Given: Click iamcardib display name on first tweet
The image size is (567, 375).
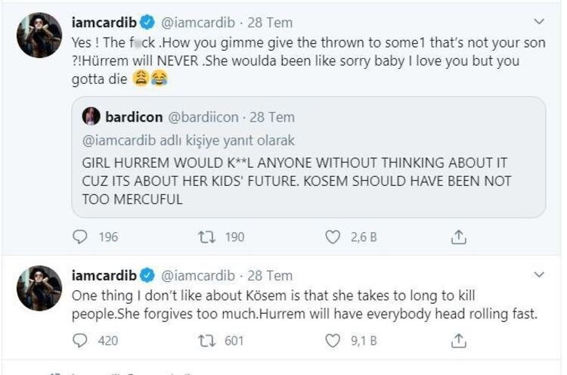Looking at the screenshot, I should tap(104, 23).
